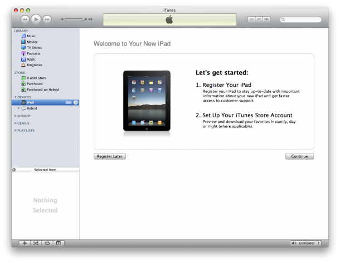Click the Selected Item header

[x=45, y=170]
